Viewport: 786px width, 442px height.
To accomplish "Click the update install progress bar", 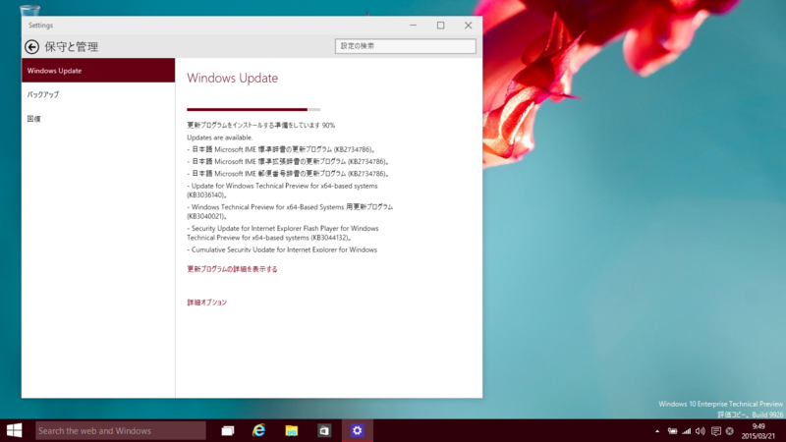I will click(x=253, y=109).
